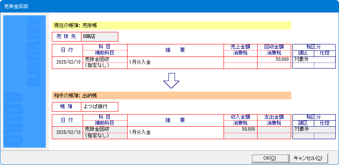Click the yellow 現在の帳簿: 売掛帳 banner
This screenshot has height=165, width=339.
[171, 25]
